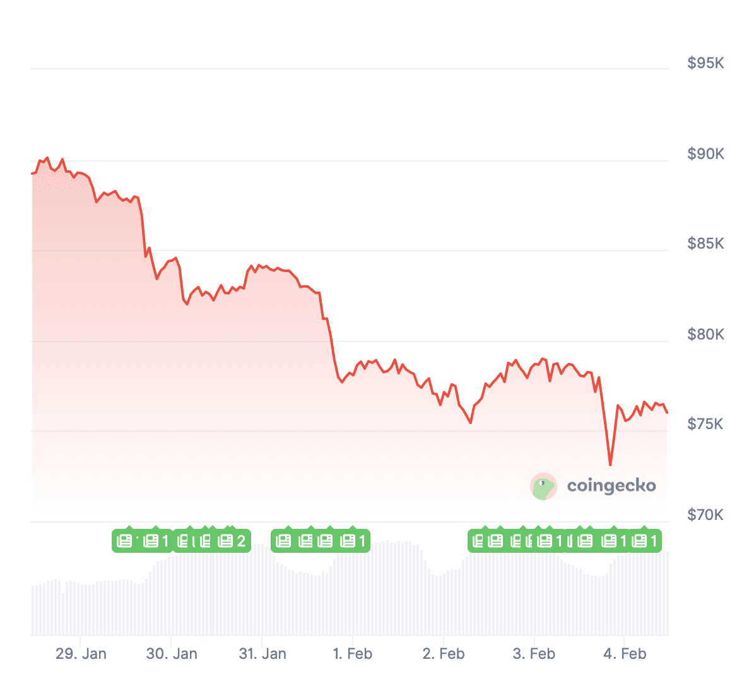737x674 pixels.
Task: Open the news marker with 1 above 3. Feb
Action: 549,541
